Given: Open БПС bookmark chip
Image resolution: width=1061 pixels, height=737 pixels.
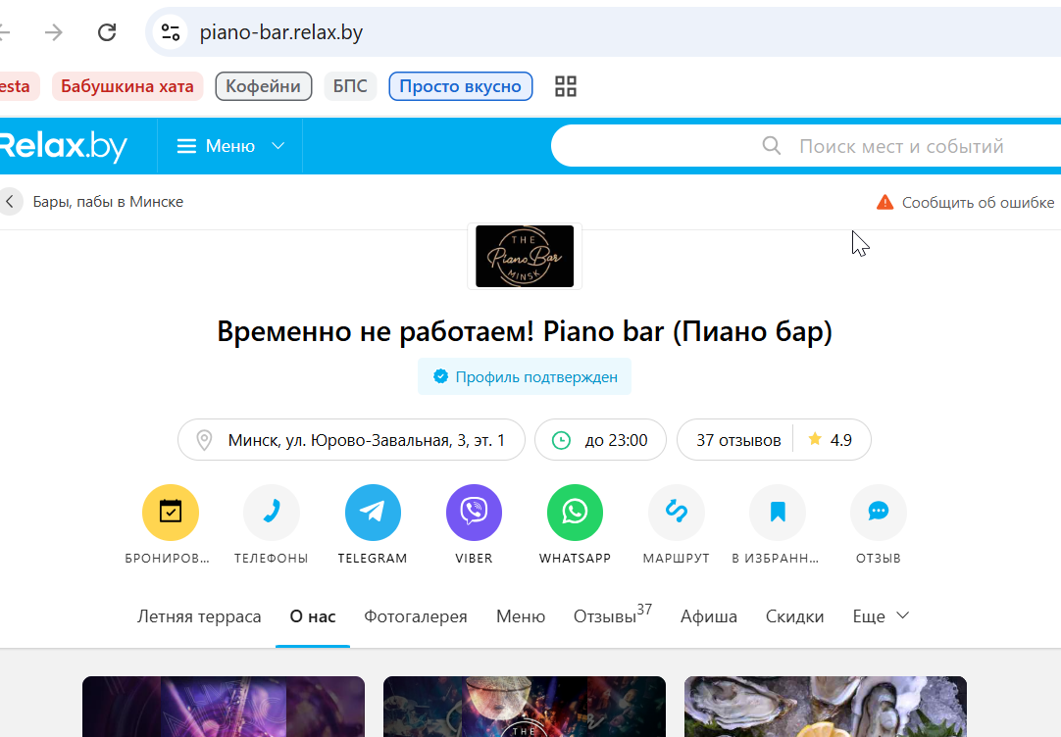Looking at the screenshot, I should tap(350, 86).
